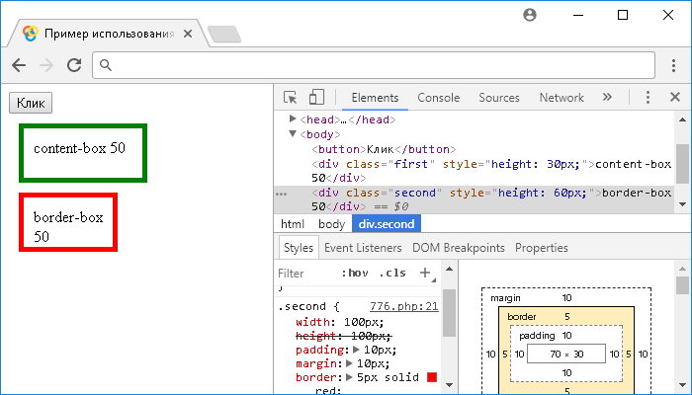
Task: Click the Клик button on the page
Action: tap(31, 103)
